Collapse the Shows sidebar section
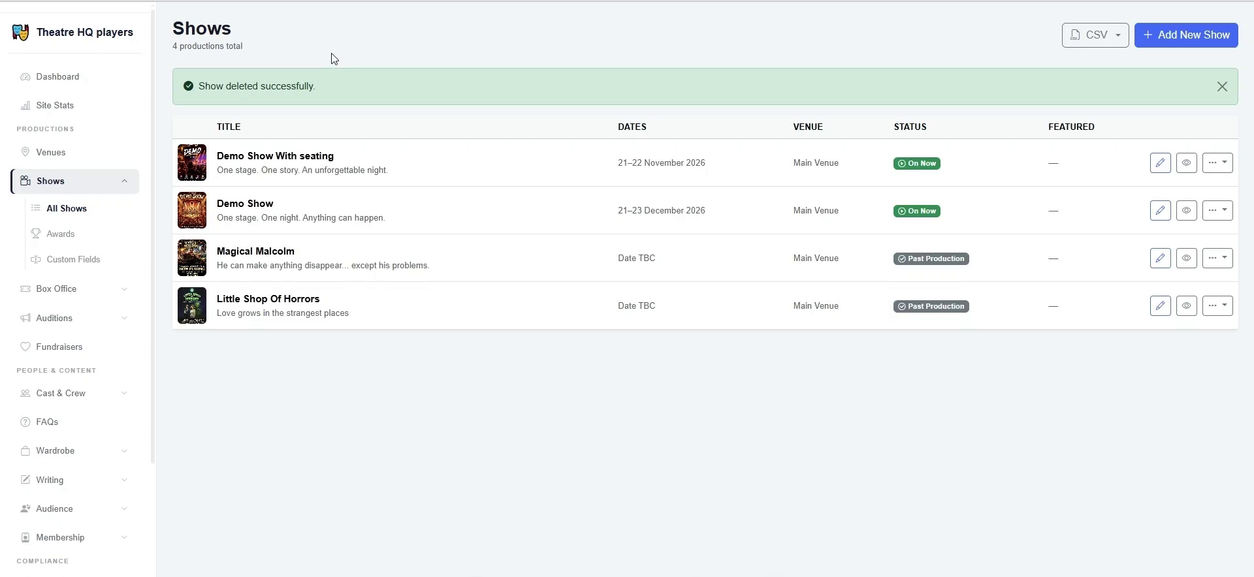Viewport: 1254px width, 577px height. pos(75,181)
